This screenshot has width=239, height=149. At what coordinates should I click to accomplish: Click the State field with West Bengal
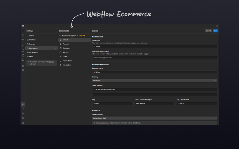tap(154, 103)
